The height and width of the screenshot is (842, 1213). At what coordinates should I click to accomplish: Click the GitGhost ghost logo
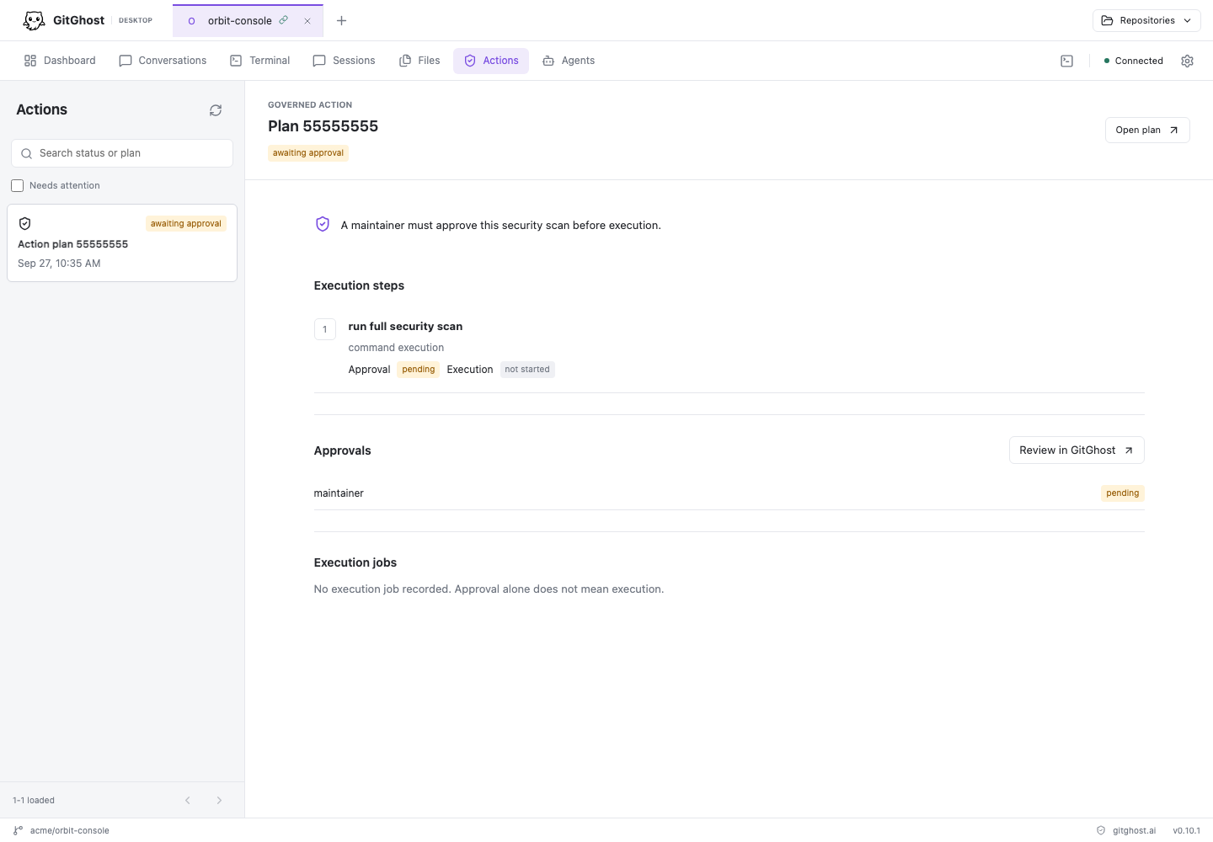click(x=34, y=20)
